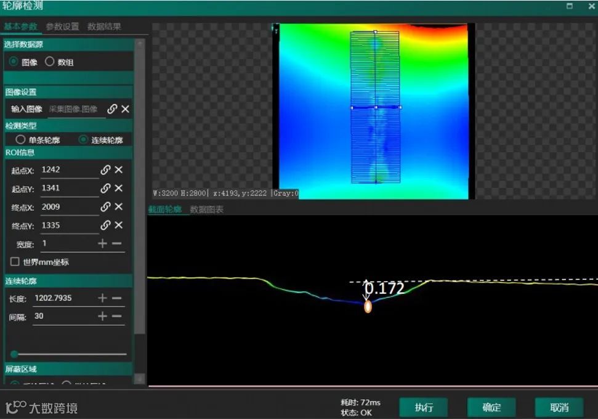Click the 长度 input field showing 1202.7935
The height and width of the screenshot is (419, 598).
coord(64,298)
